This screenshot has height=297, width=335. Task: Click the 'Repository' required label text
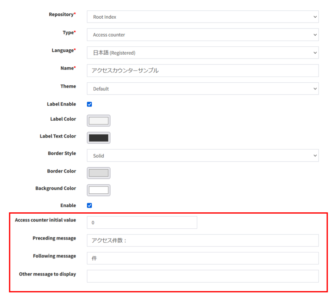coord(62,15)
